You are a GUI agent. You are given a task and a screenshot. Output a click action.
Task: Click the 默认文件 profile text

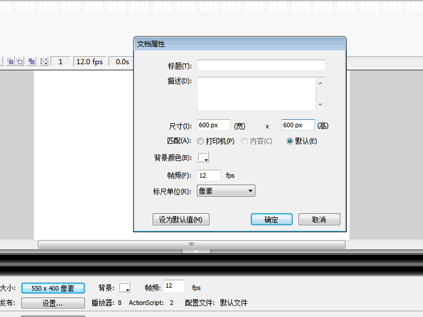[234, 303]
